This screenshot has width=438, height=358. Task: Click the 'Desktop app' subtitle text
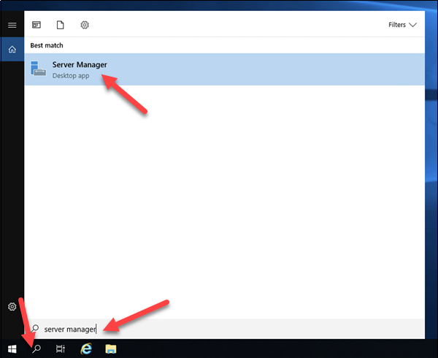(x=71, y=76)
